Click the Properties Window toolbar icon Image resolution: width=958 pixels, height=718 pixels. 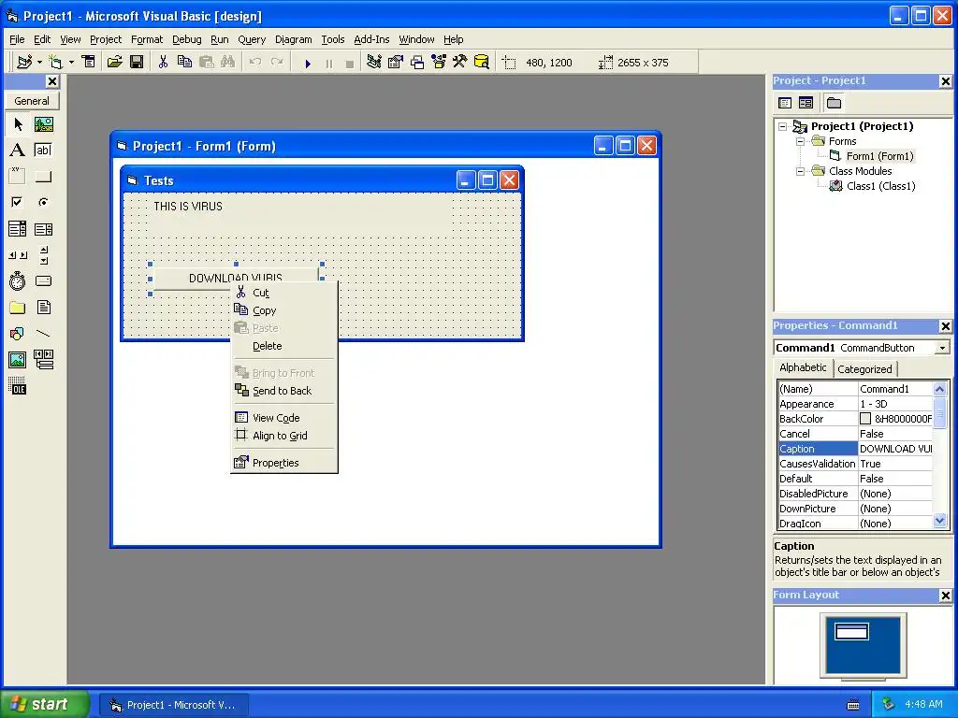coord(396,63)
